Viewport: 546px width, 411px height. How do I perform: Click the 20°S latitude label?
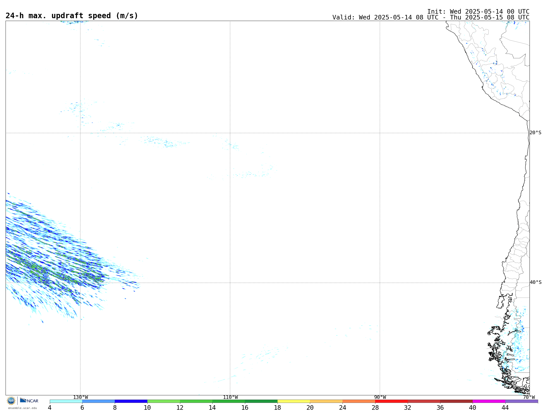[535, 133]
